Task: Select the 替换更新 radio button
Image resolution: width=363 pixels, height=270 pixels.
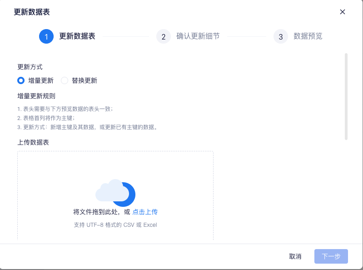Action: point(65,80)
